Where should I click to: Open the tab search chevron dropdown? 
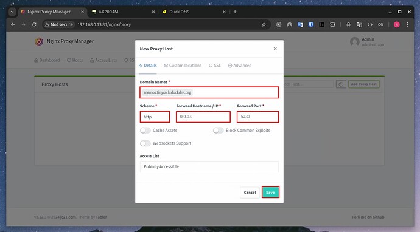(12, 12)
